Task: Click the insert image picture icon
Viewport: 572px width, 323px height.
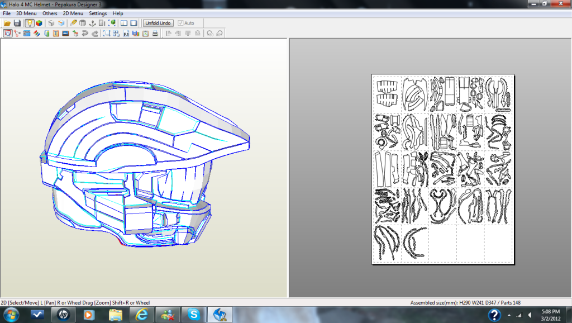Action: point(66,33)
